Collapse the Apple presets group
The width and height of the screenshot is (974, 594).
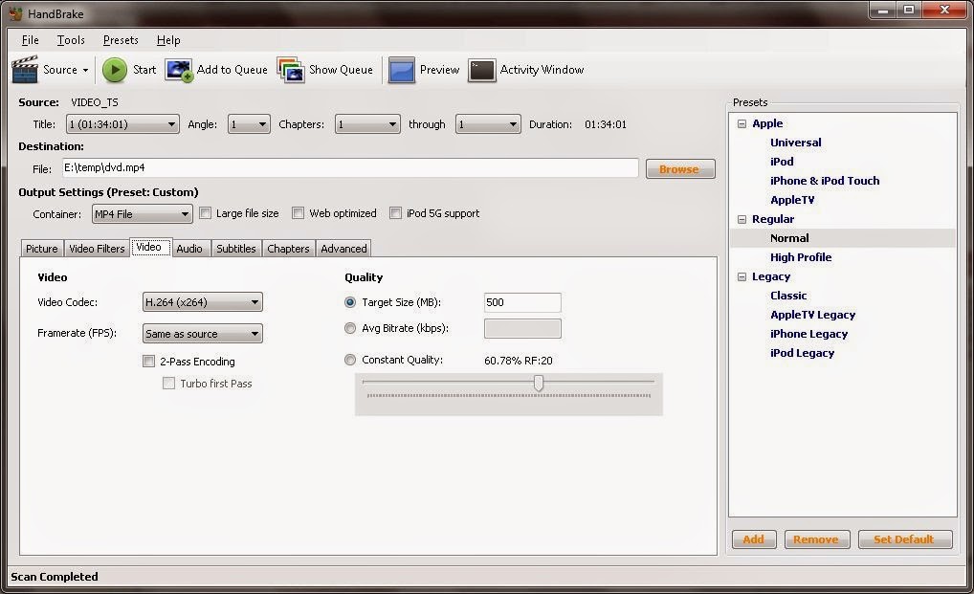[x=742, y=123]
